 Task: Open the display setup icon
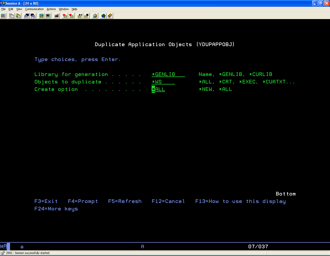tap(41, 16)
